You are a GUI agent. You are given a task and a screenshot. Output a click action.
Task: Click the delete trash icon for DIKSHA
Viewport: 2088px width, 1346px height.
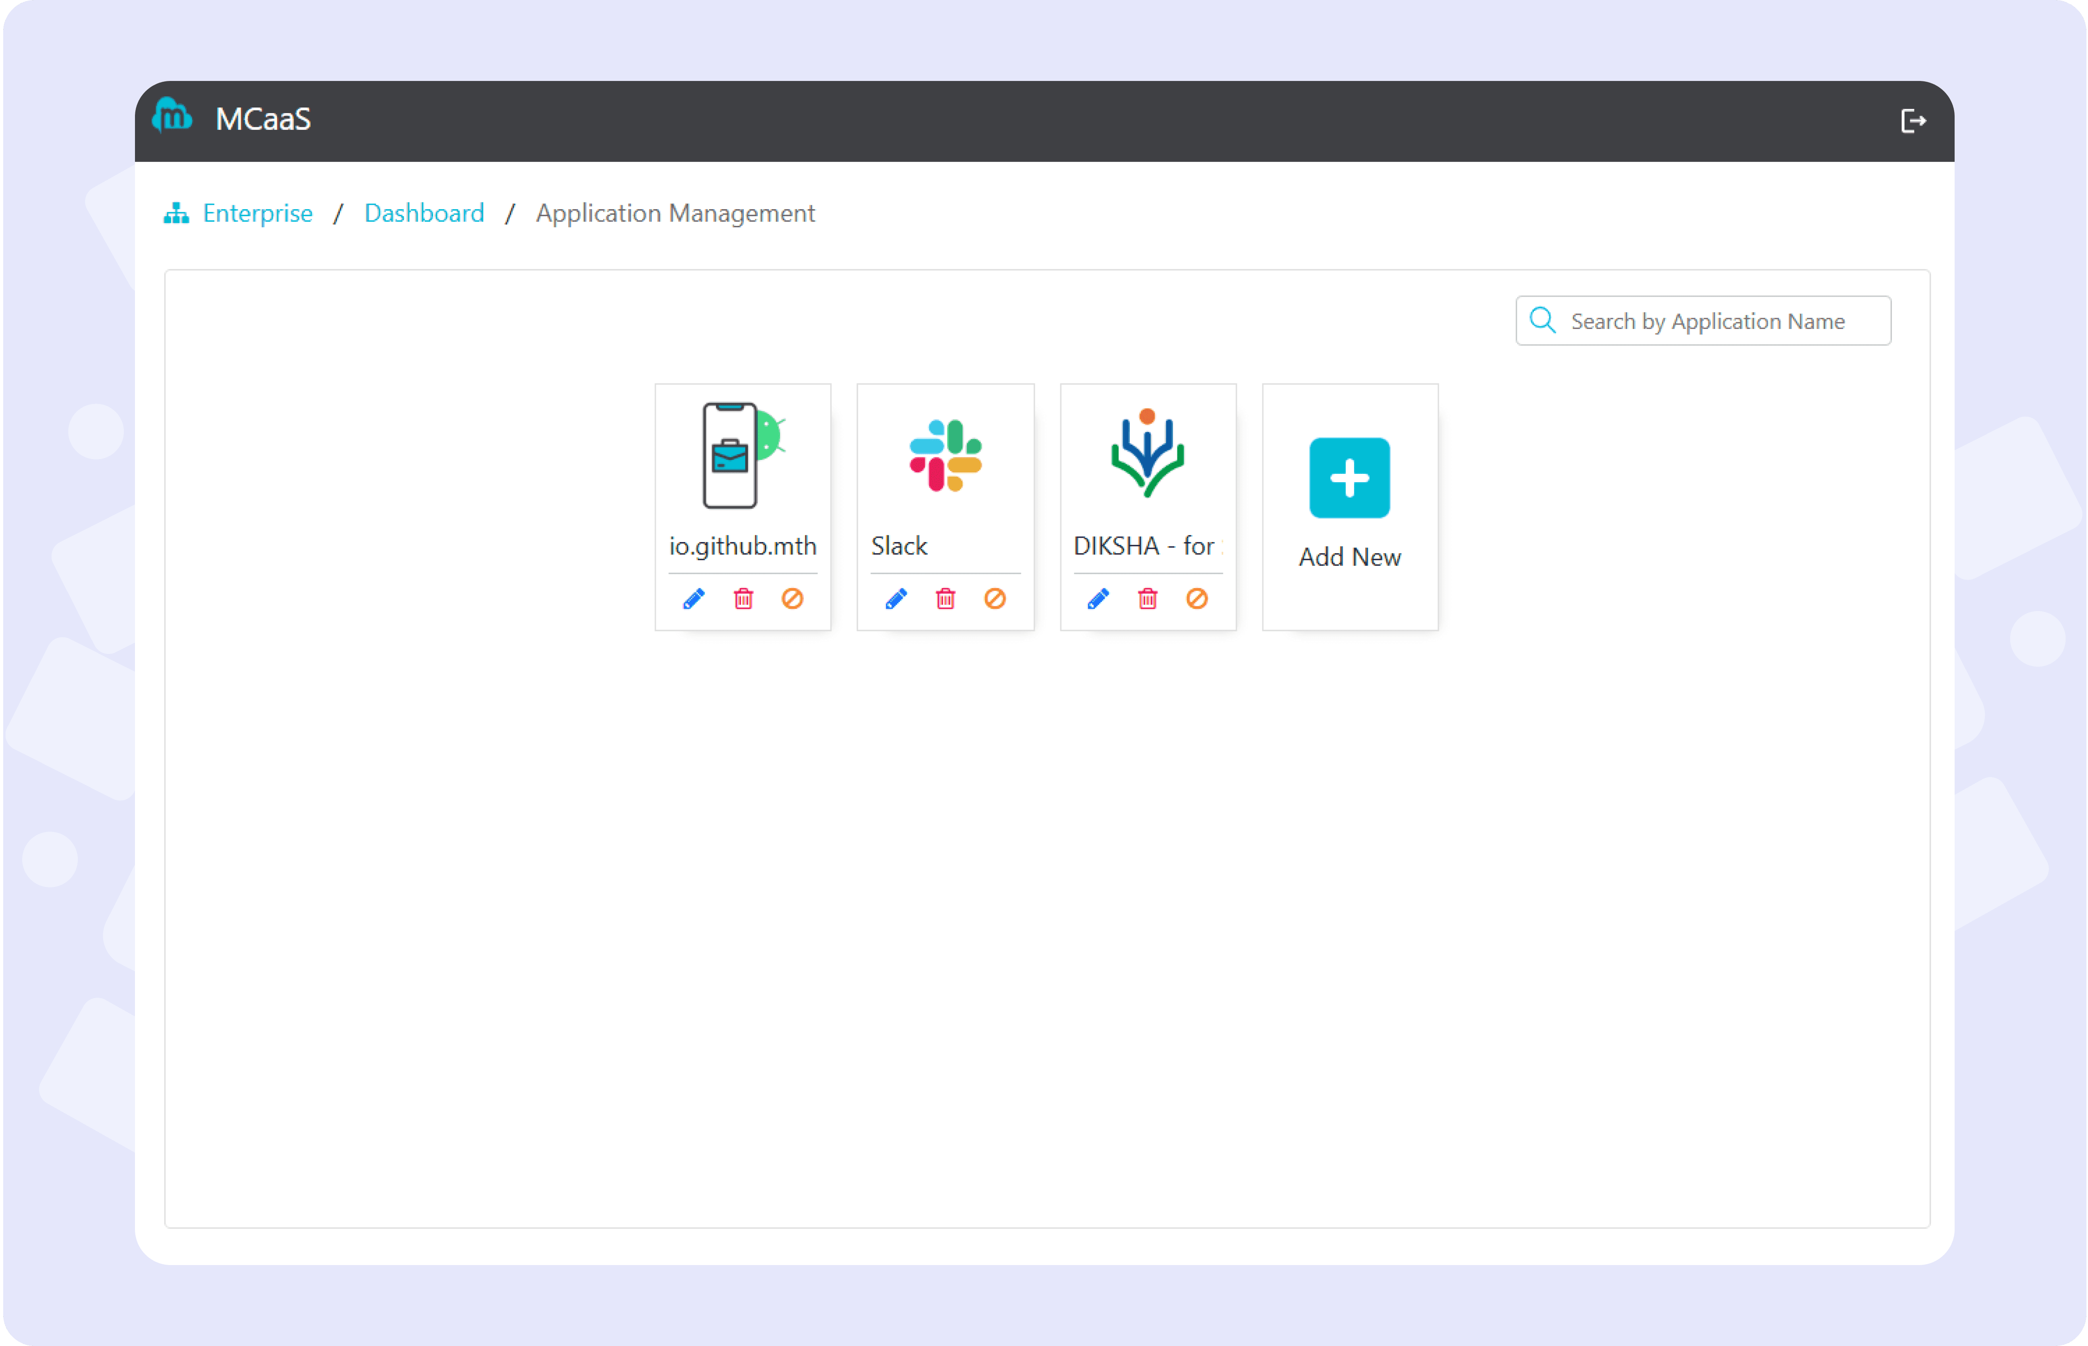pyautogui.click(x=1148, y=598)
